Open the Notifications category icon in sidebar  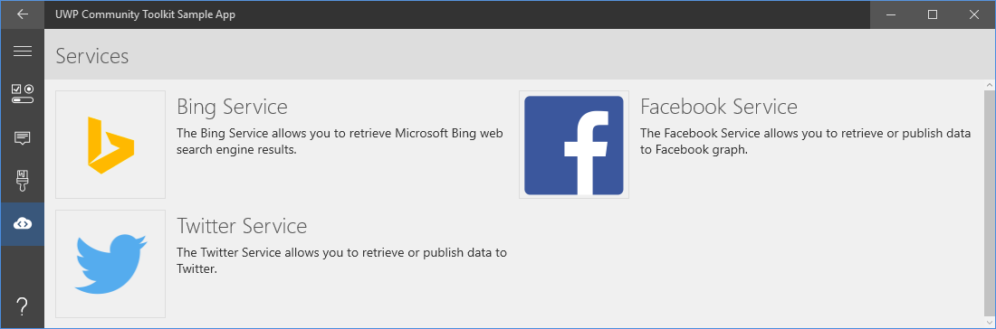tap(23, 137)
